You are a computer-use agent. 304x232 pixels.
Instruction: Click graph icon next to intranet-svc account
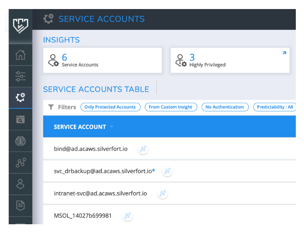click(x=162, y=194)
